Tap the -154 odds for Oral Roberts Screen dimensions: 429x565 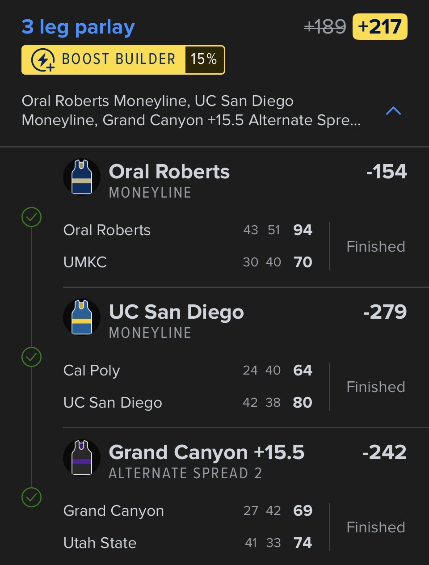387,172
